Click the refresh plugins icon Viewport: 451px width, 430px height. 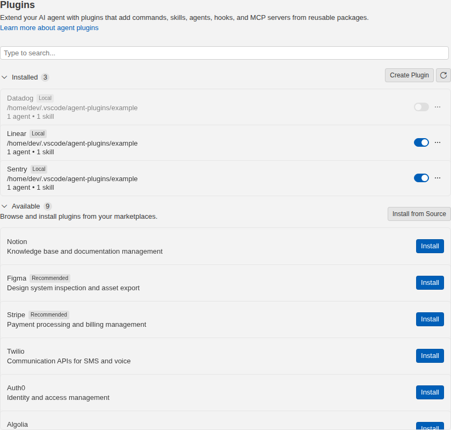point(443,75)
